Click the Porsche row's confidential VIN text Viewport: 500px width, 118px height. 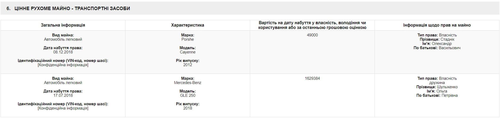[63, 65]
